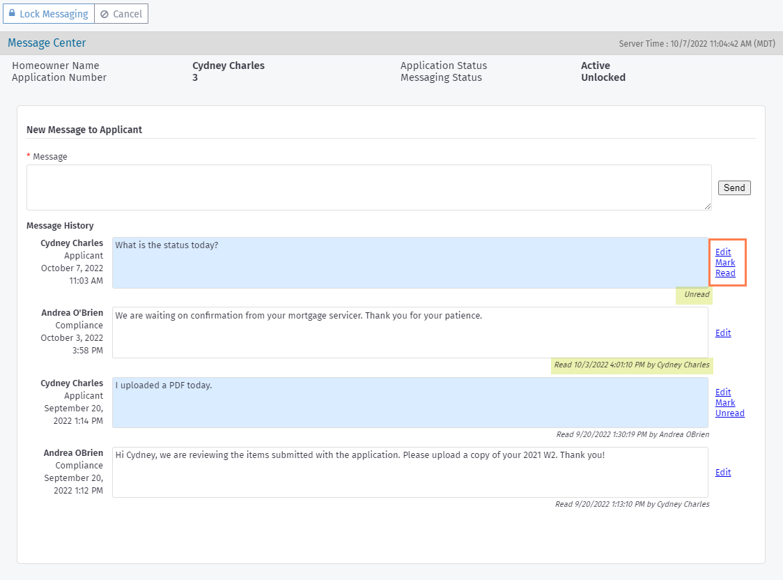Viewport: 783px width, 580px height.
Task: Mark the October 7 message as Read
Action: (x=725, y=268)
